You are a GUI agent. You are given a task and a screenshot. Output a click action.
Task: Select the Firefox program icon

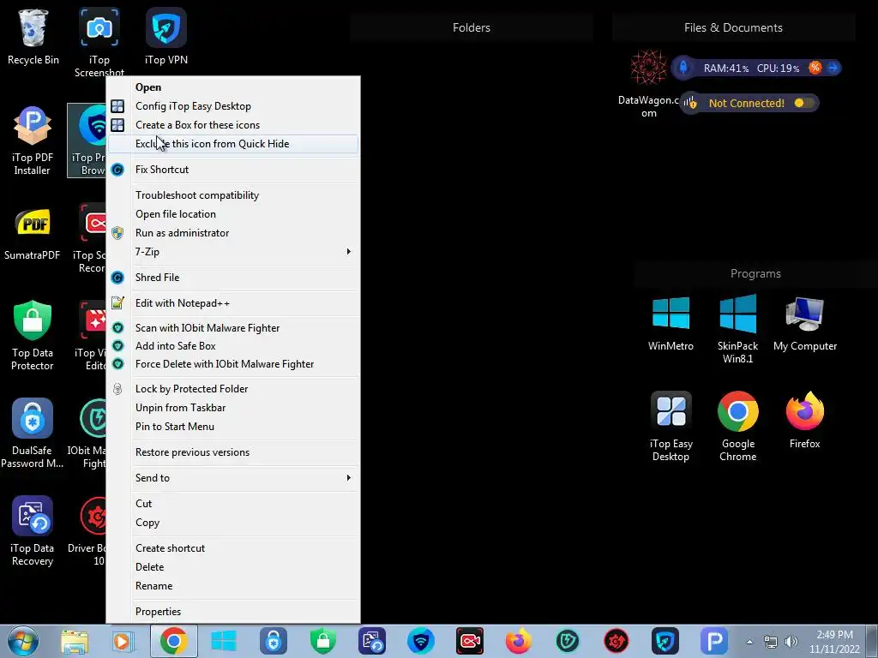click(804, 420)
